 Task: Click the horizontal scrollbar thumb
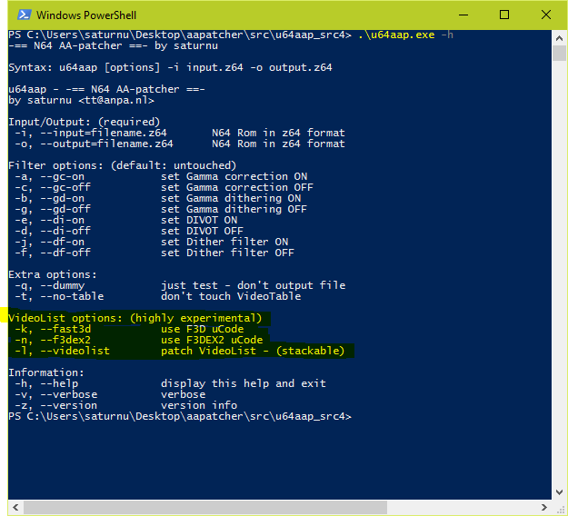coord(205,507)
